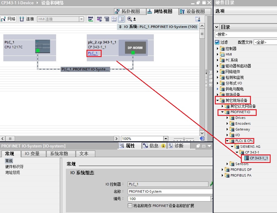Open the 100% zoom level dropdown
Viewport: 277px width, 213px height.
[166, 139]
